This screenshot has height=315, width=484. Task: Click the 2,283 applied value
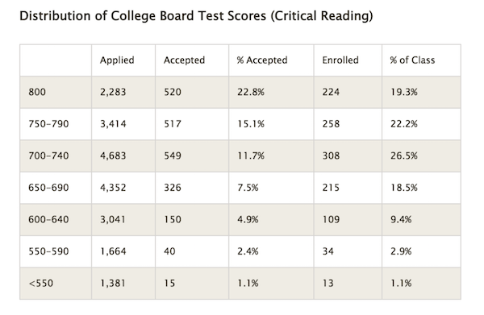(x=113, y=92)
